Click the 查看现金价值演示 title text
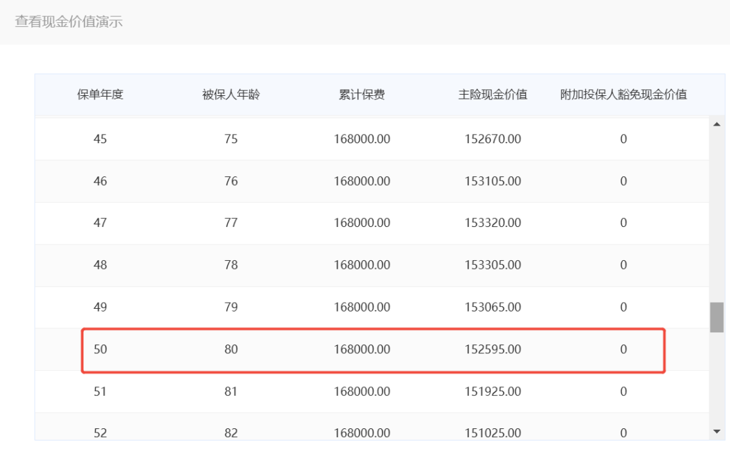 pyautogui.click(x=68, y=22)
